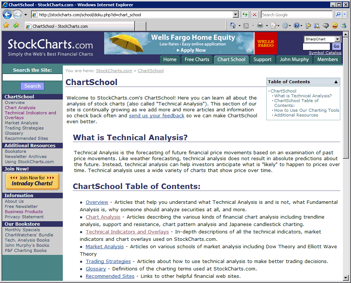Open the Help question mark icon
The width and height of the screenshot is (351, 283).
pos(297,26)
